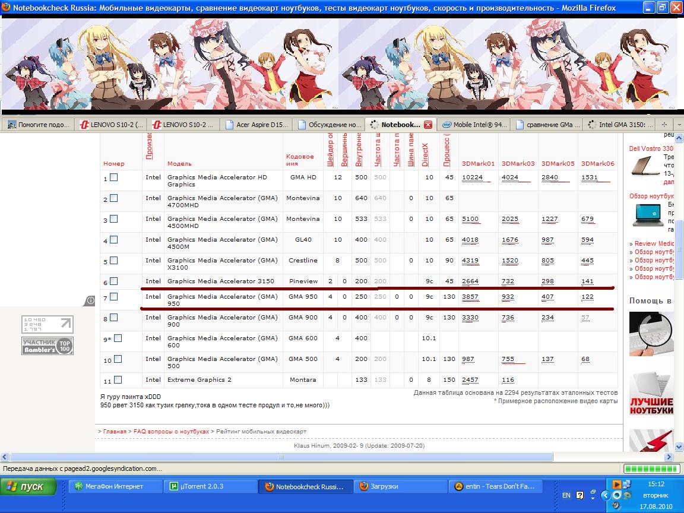Tick the checkbox for row 1 GMA HD
The height and width of the screenshot is (513, 684).
(x=114, y=178)
